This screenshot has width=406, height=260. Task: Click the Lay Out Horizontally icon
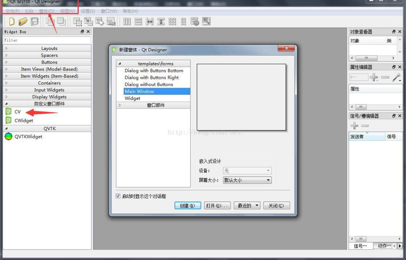[x=127, y=22]
